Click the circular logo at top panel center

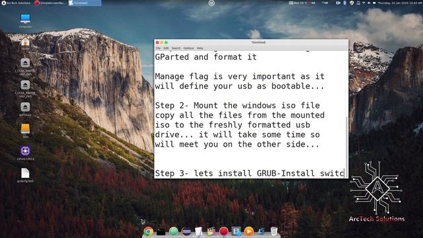[x=211, y=3]
